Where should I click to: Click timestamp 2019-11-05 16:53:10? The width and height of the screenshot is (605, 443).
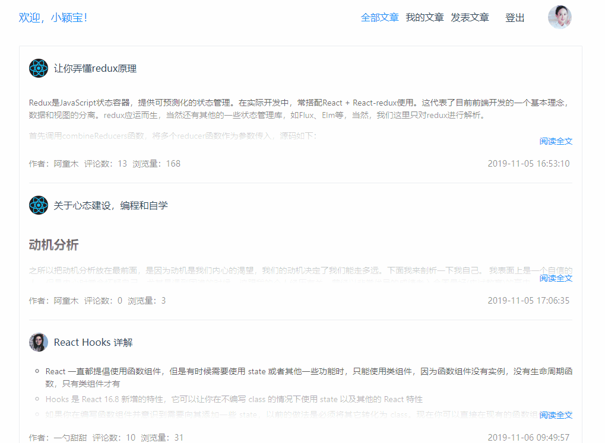coord(528,164)
